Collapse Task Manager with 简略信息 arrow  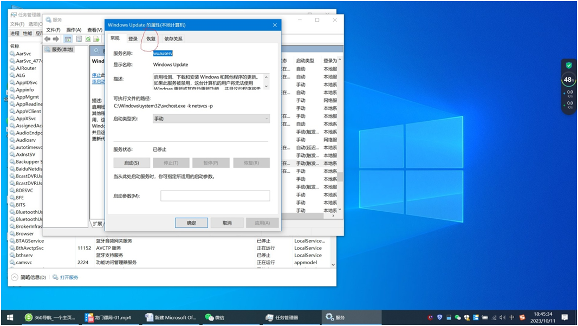coord(15,277)
